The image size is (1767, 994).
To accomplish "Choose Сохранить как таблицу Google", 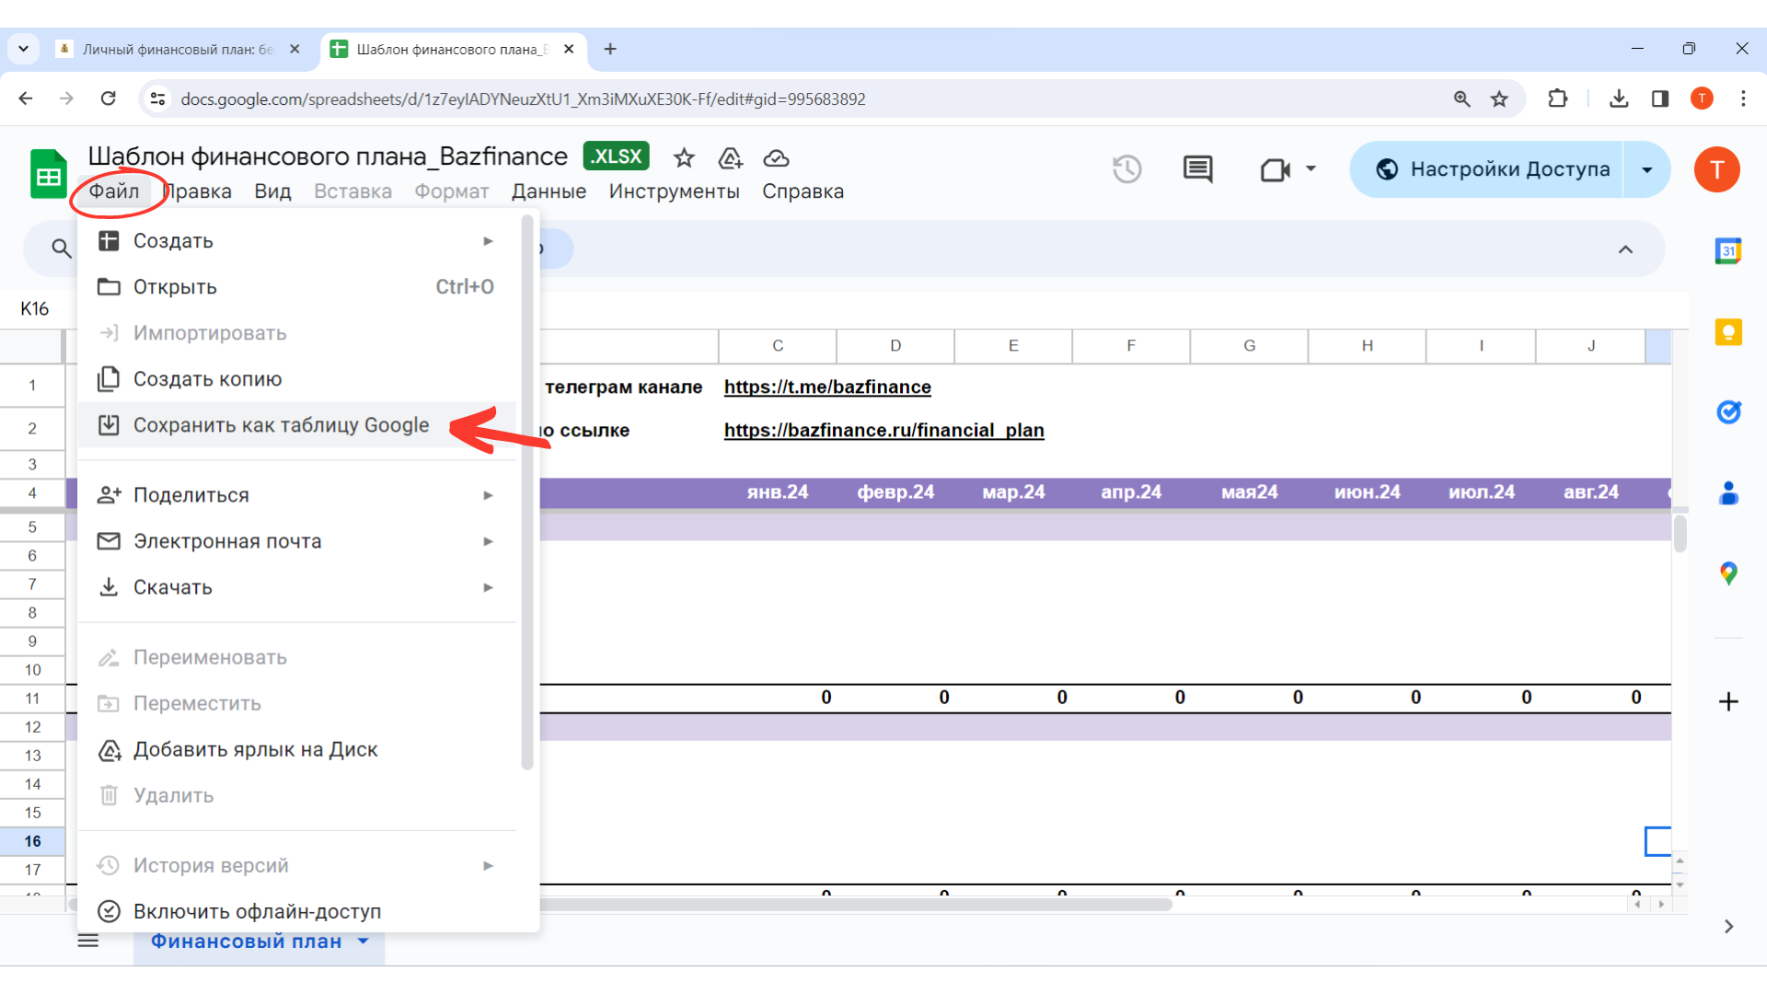I will (281, 425).
